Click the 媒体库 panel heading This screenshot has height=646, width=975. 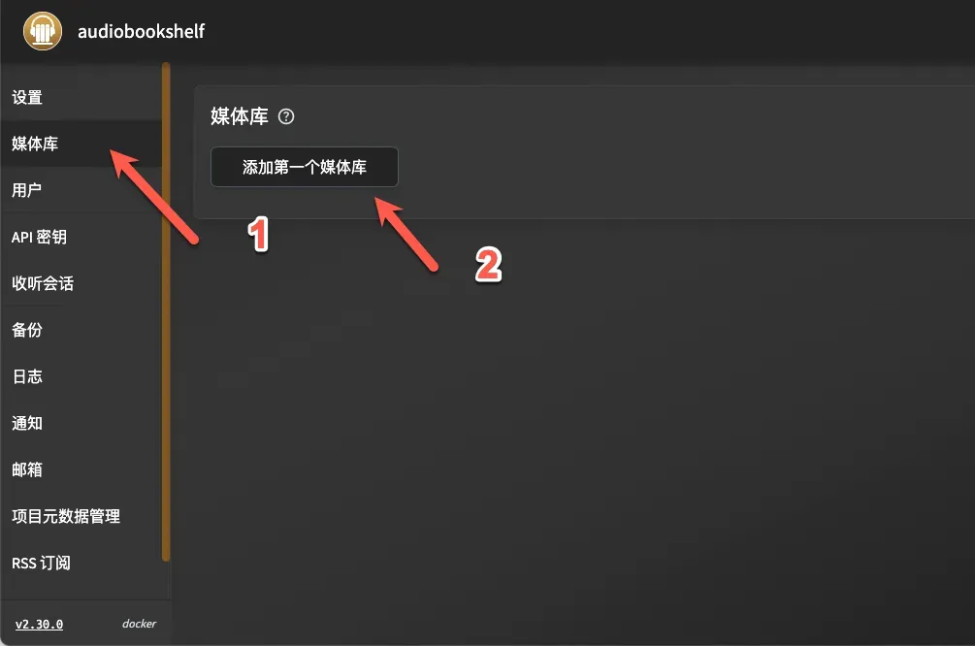tap(240, 116)
